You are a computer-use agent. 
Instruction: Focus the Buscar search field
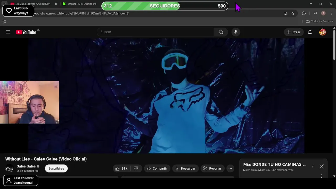click(x=156, y=32)
